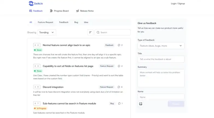Upvote the Discord integration request

[x=37, y=87]
